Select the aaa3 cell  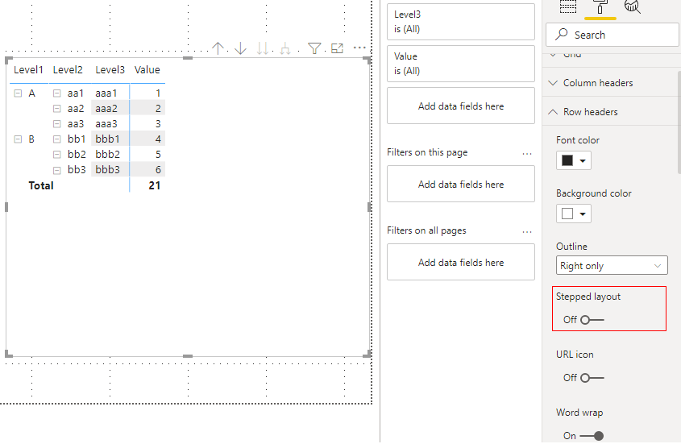click(106, 124)
